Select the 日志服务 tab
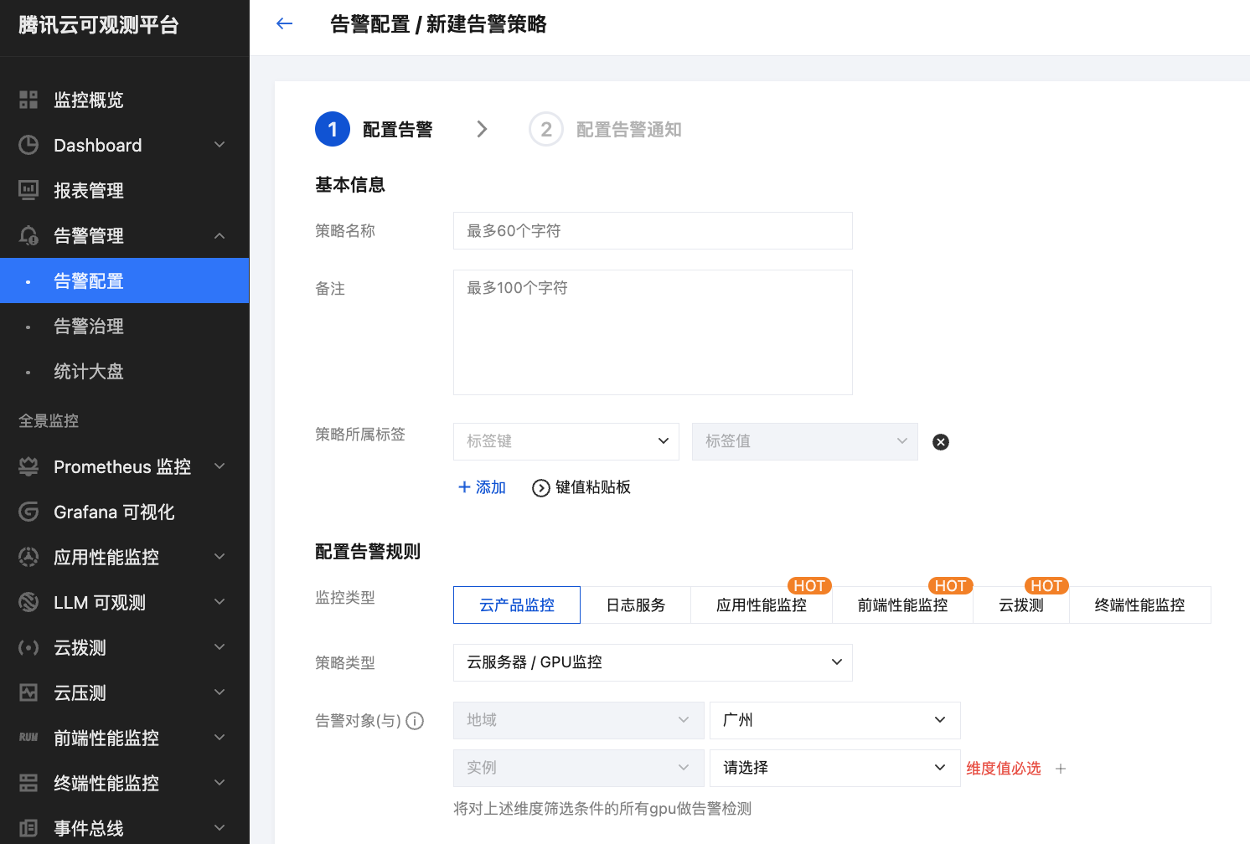 click(x=636, y=605)
